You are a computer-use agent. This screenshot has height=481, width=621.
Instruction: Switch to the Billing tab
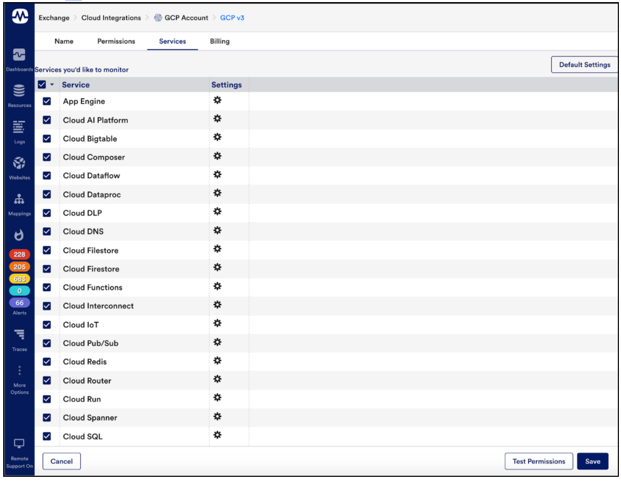220,41
